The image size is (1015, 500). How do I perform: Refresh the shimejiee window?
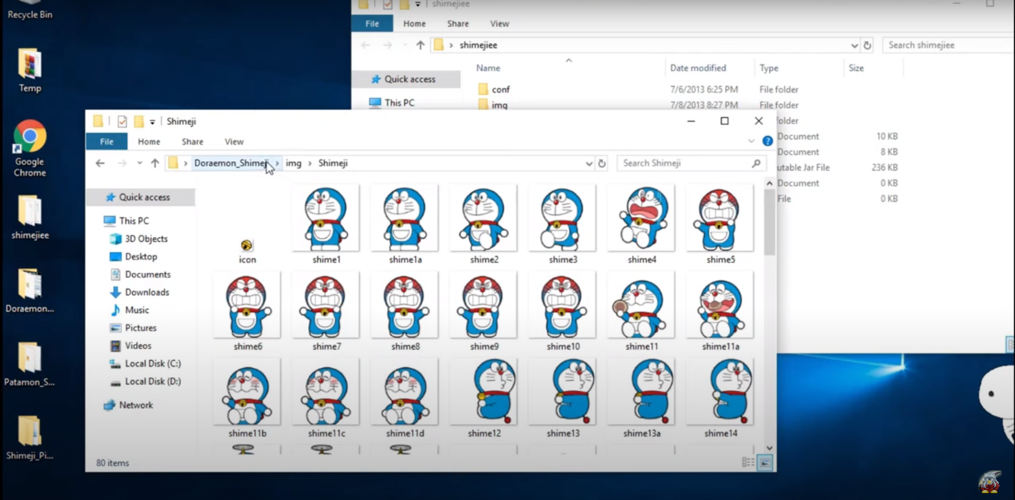pyautogui.click(x=867, y=45)
